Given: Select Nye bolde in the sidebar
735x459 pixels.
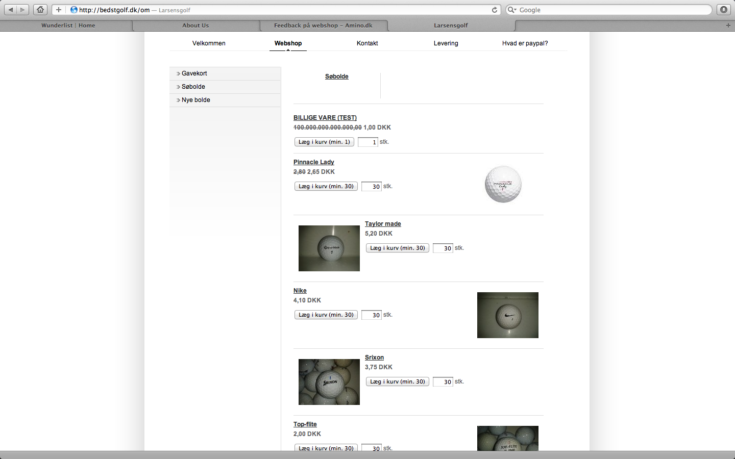Looking at the screenshot, I should (225, 100).
